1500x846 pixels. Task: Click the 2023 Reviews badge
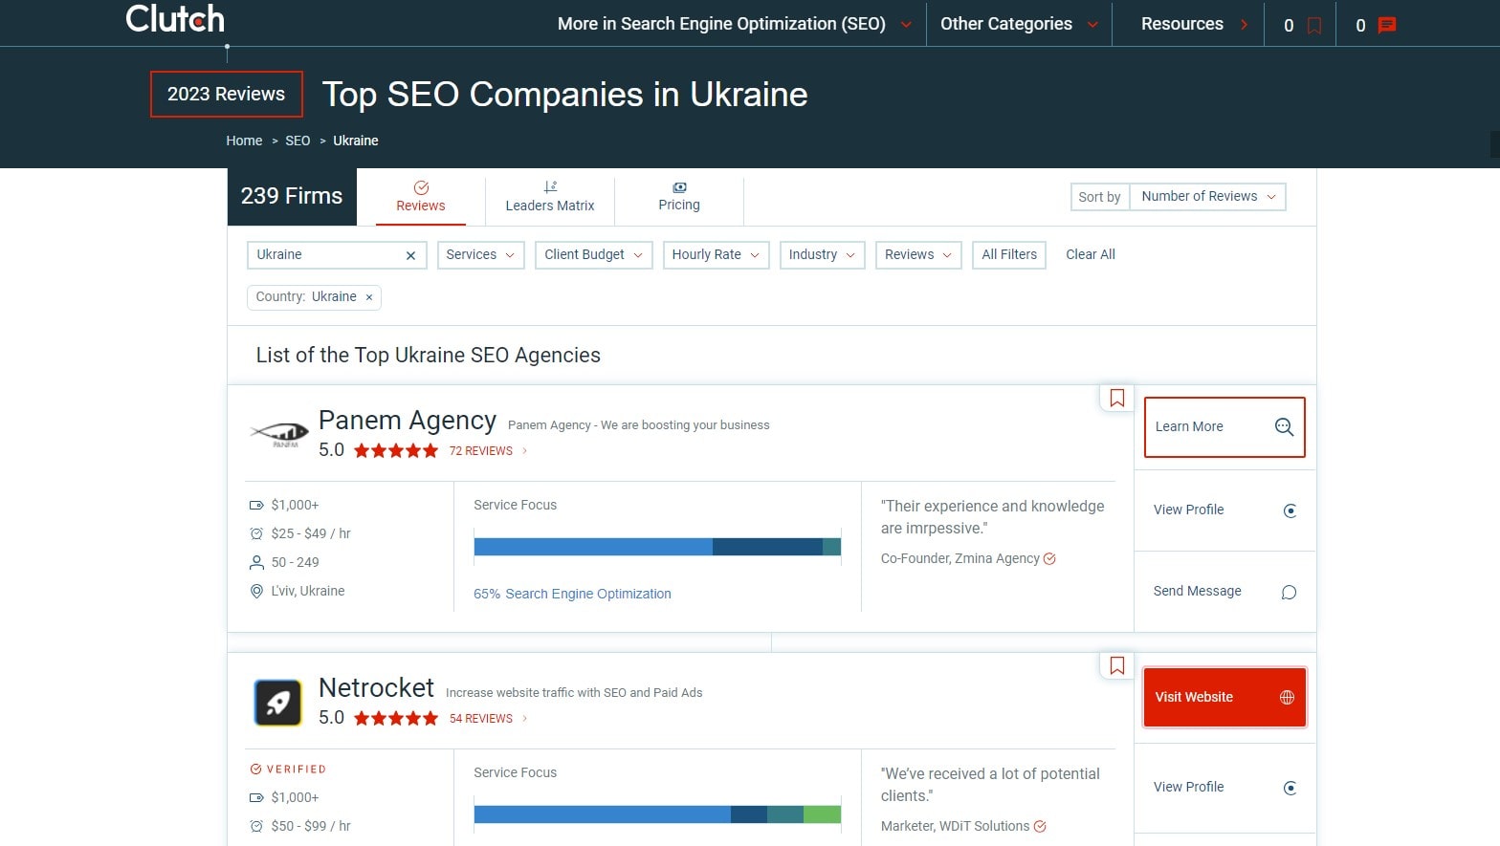tap(227, 94)
